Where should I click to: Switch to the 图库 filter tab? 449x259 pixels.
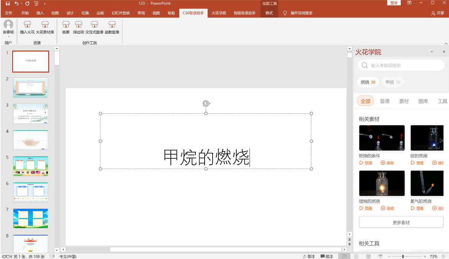tap(423, 101)
